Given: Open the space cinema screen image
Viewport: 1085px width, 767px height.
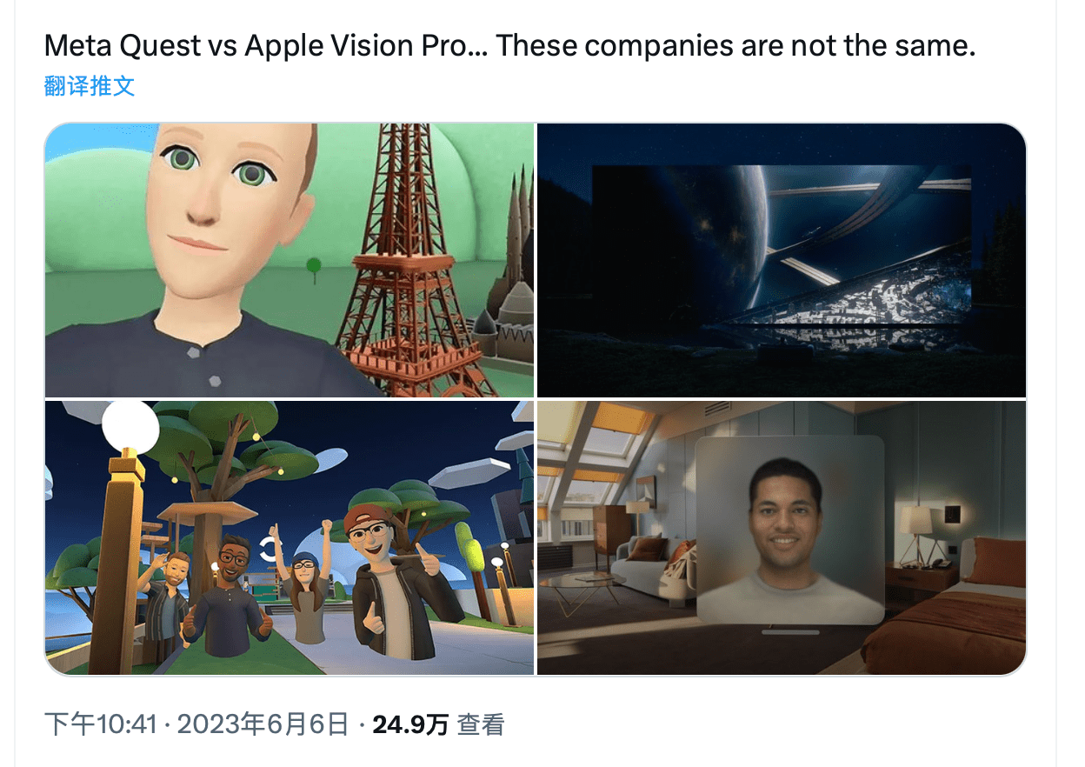Looking at the screenshot, I should point(782,260).
